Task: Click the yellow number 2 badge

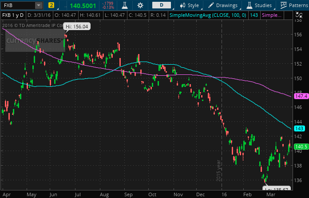Action: click(51, 5)
